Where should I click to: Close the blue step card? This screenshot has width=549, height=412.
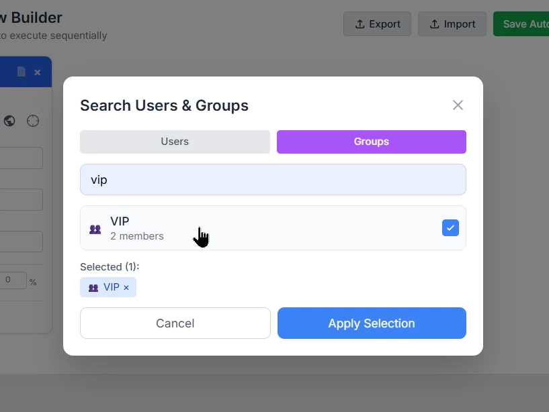click(x=38, y=72)
